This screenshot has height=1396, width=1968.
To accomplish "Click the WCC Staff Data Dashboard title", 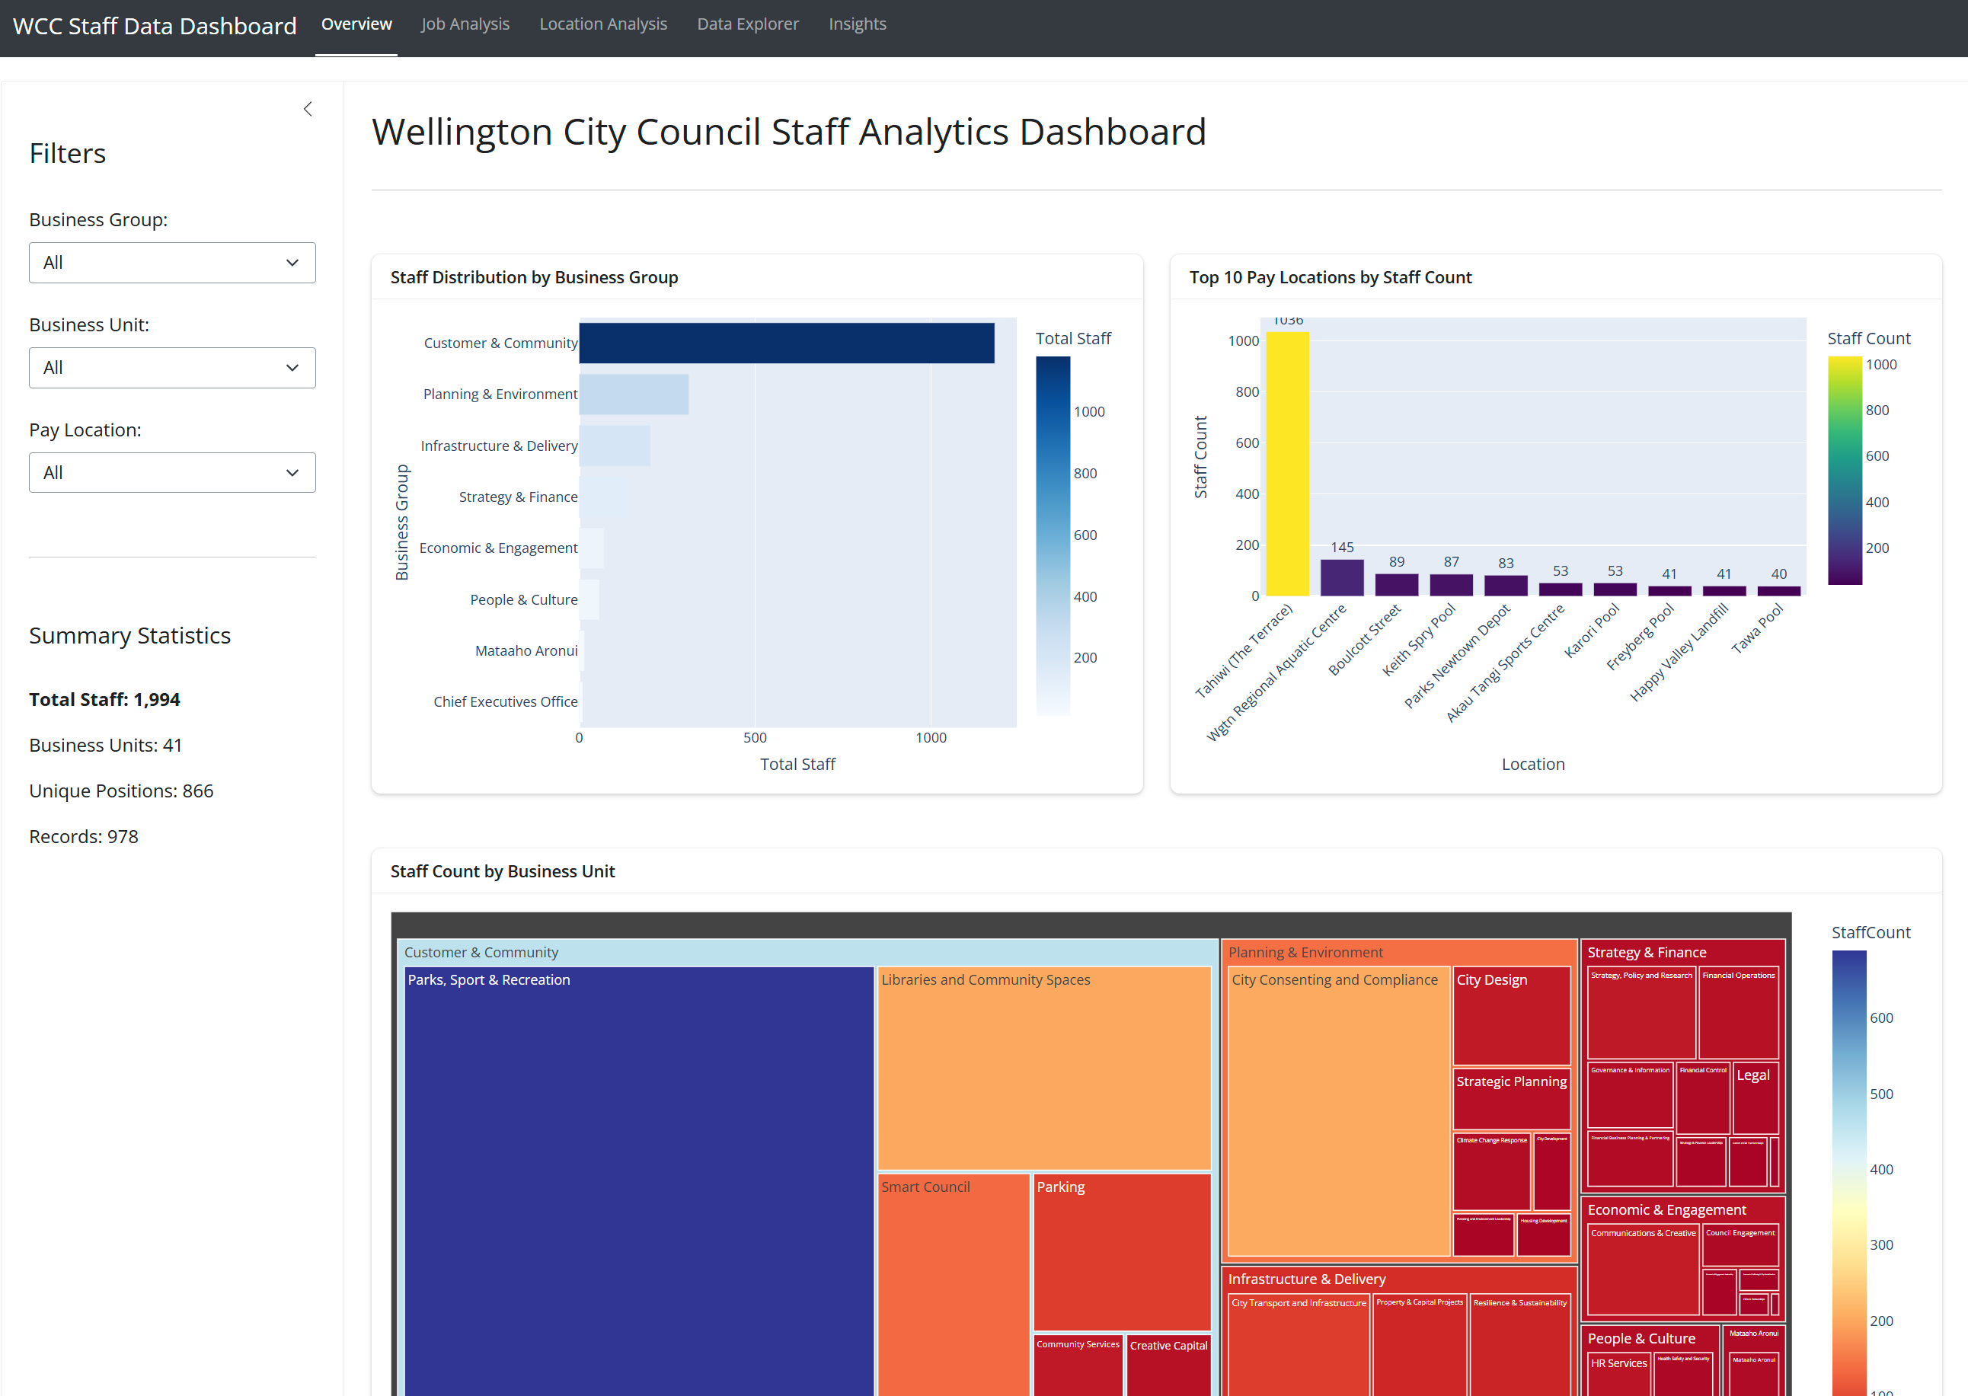I will click(155, 26).
